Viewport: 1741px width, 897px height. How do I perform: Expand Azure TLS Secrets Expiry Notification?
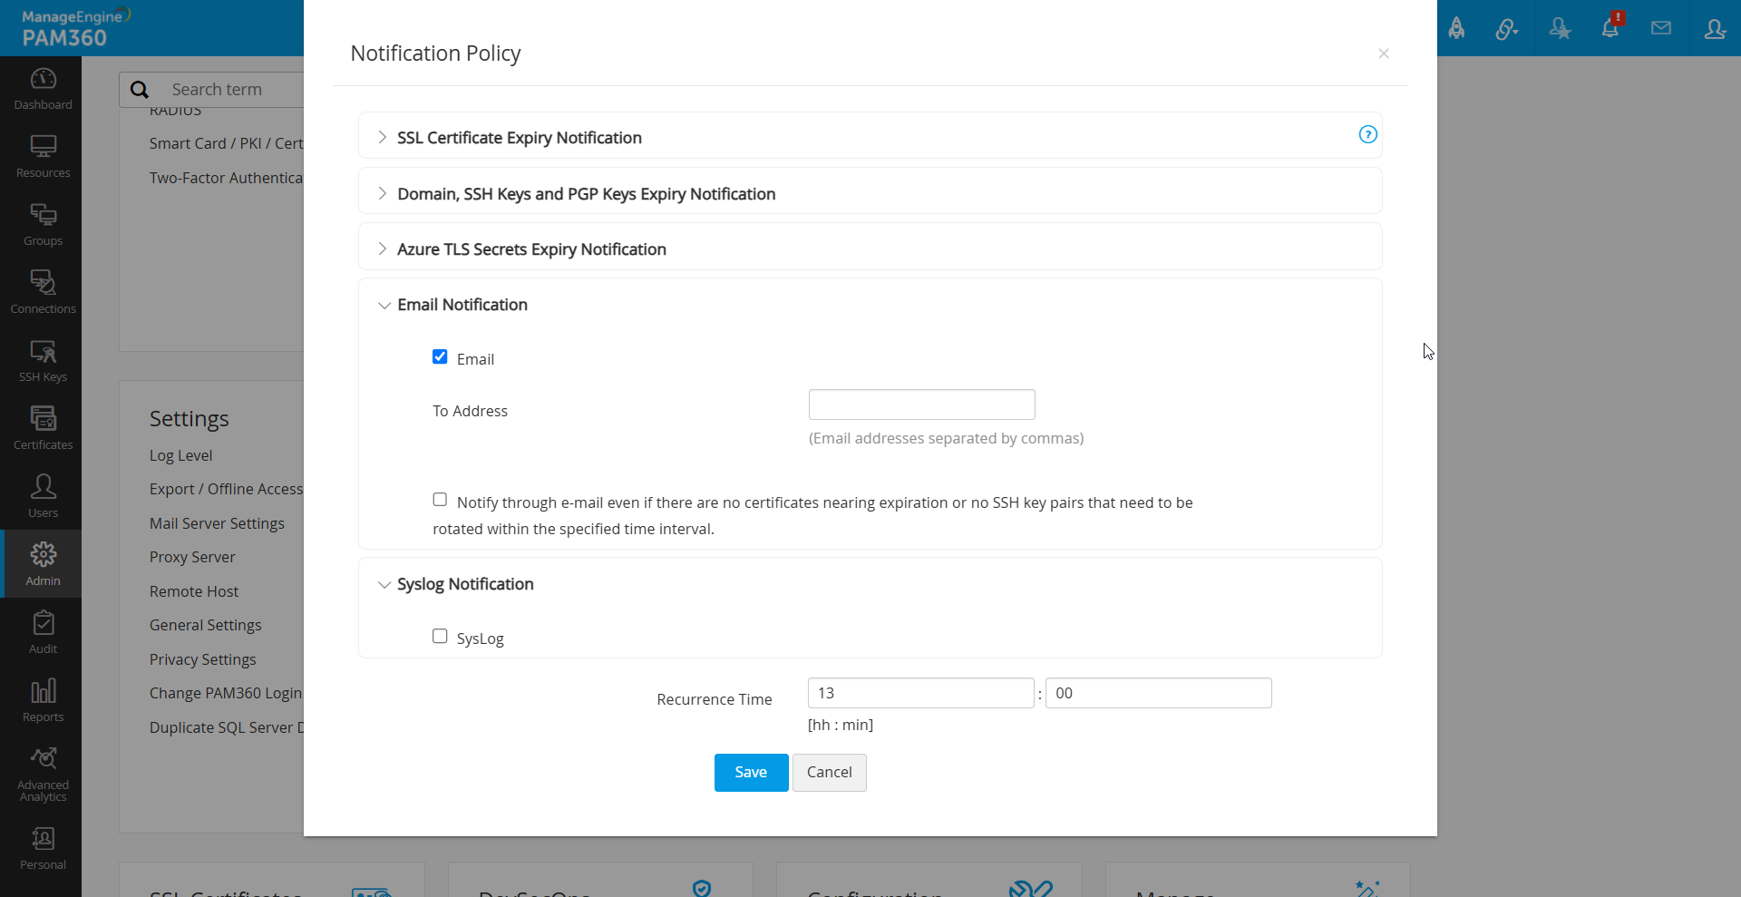coord(531,249)
